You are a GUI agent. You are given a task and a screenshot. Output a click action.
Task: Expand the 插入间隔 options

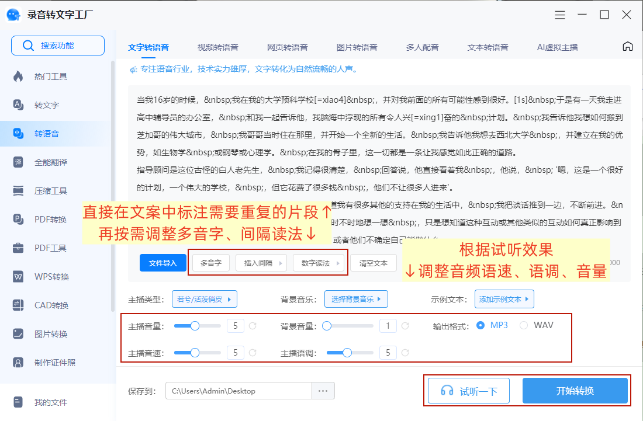pos(261,263)
